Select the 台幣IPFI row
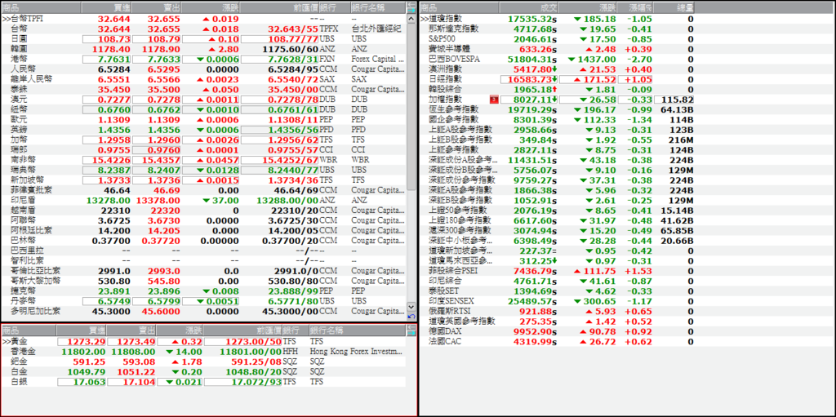This screenshot has width=836, height=417. [x=203, y=19]
